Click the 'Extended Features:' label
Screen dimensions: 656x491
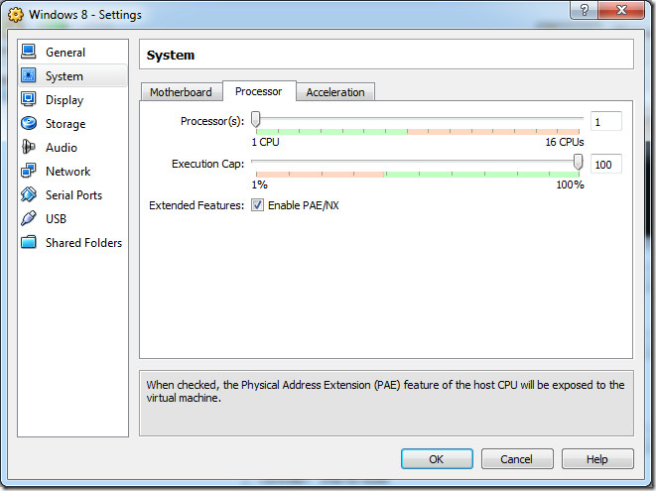[x=197, y=205]
